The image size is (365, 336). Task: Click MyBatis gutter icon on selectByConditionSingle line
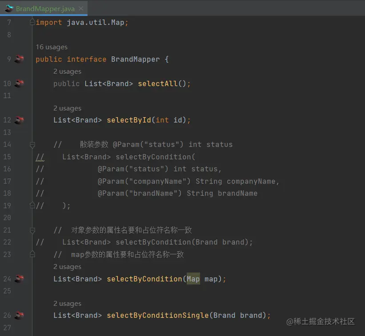[x=19, y=315]
